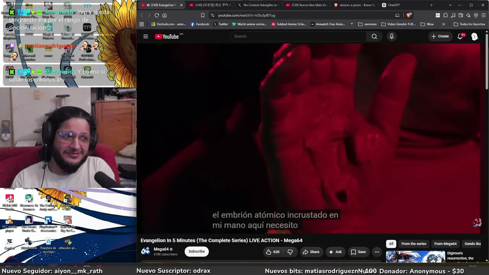Open the Mega64 channel avatar
Screen dimensions: 489x275
coord(146,251)
